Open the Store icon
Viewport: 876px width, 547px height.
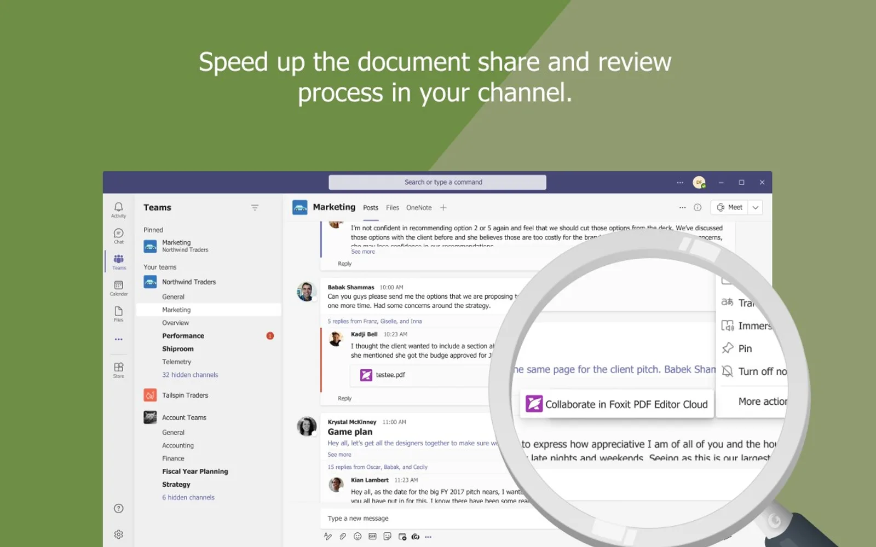(118, 370)
